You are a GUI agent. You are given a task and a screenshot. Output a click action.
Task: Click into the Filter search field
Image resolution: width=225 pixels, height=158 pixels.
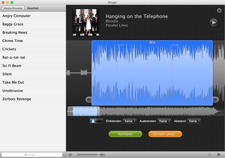coord(32,155)
